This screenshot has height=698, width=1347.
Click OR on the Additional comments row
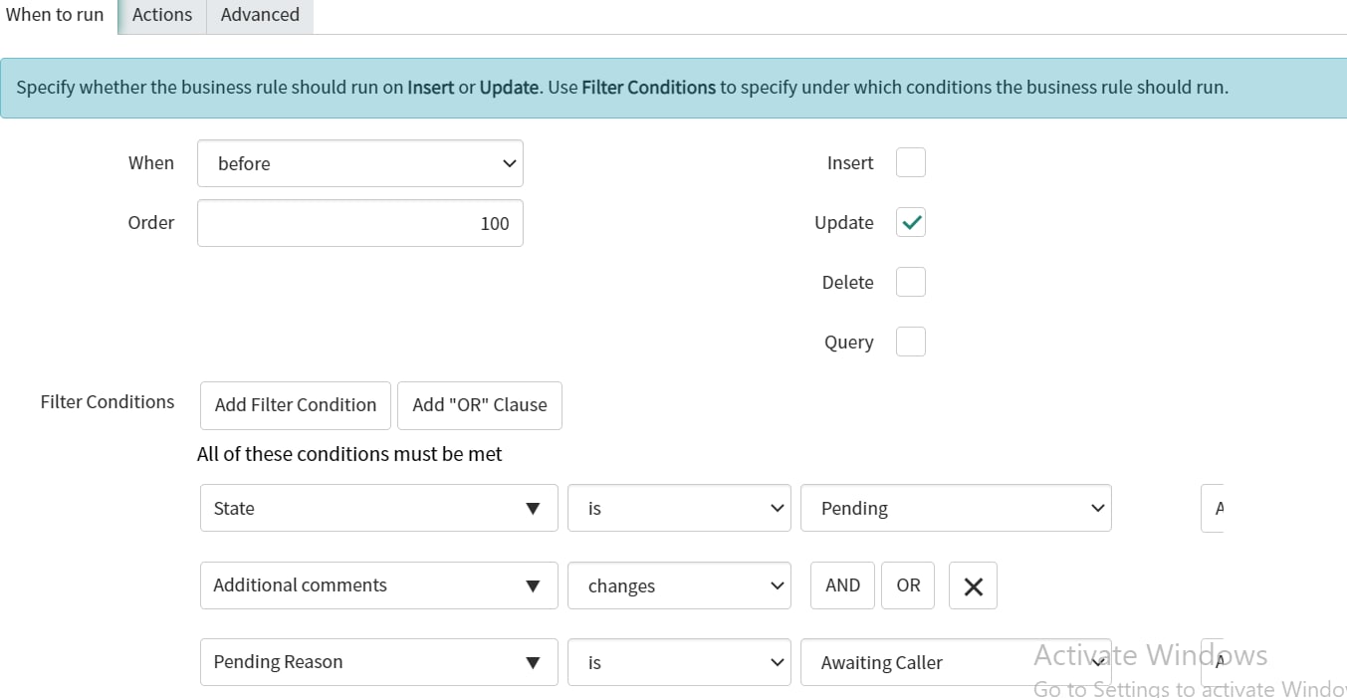tap(907, 585)
